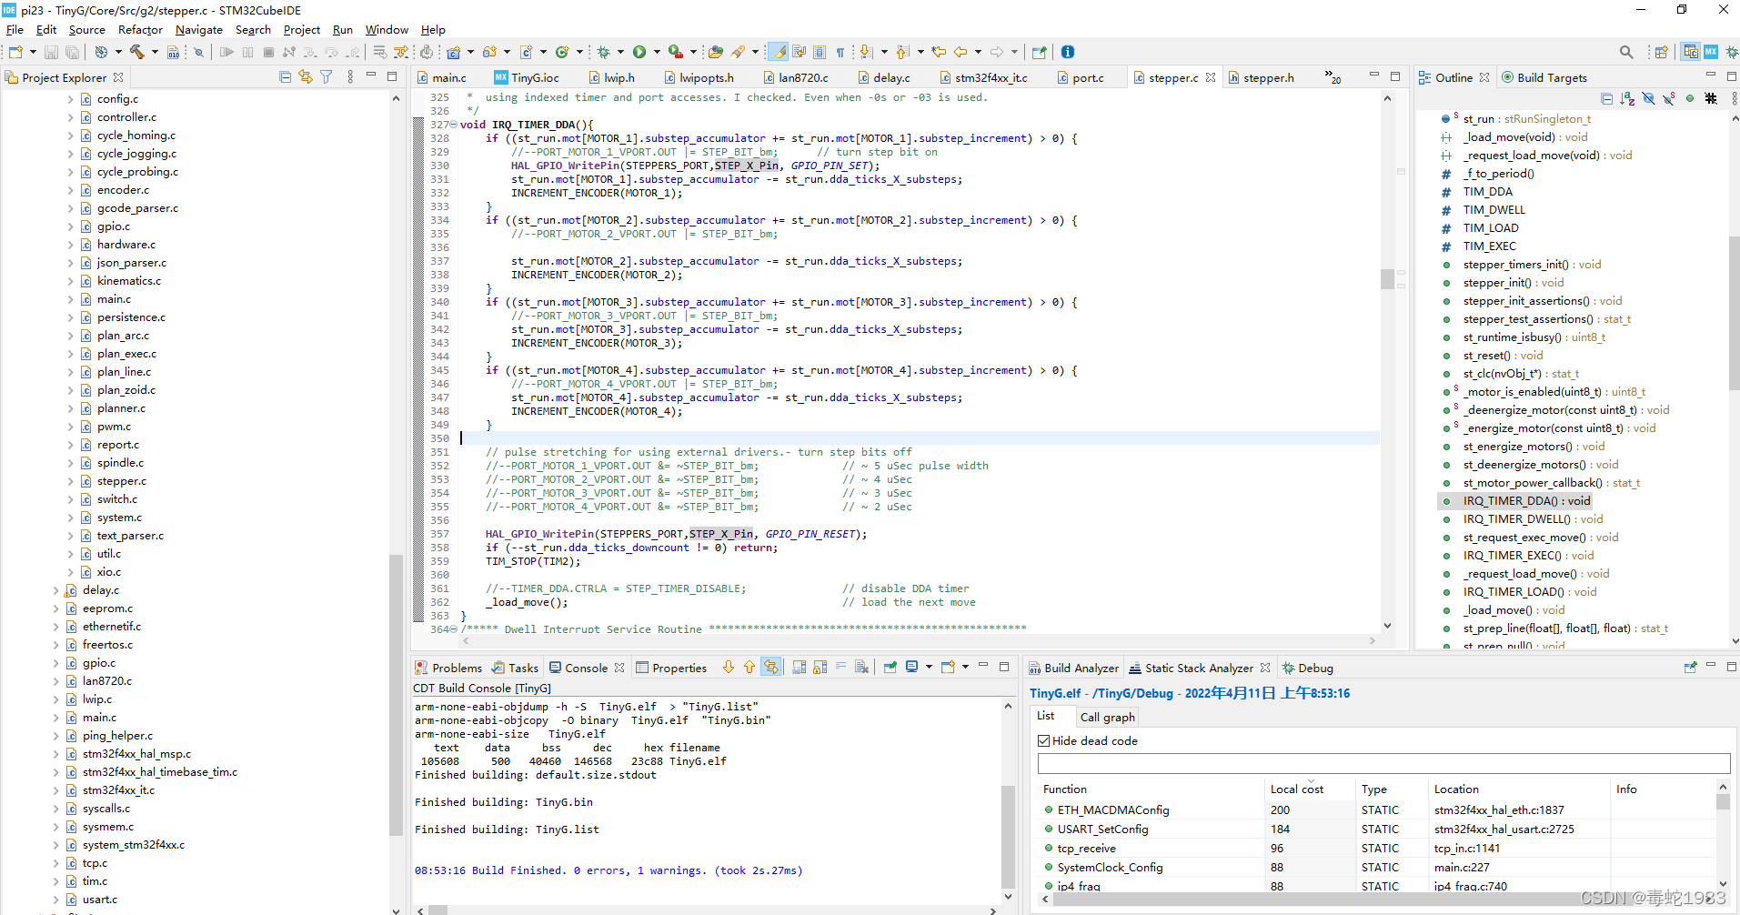1740x915 pixels.
Task: Toggle Link with Editor in Project Explorer
Action: (306, 77)
